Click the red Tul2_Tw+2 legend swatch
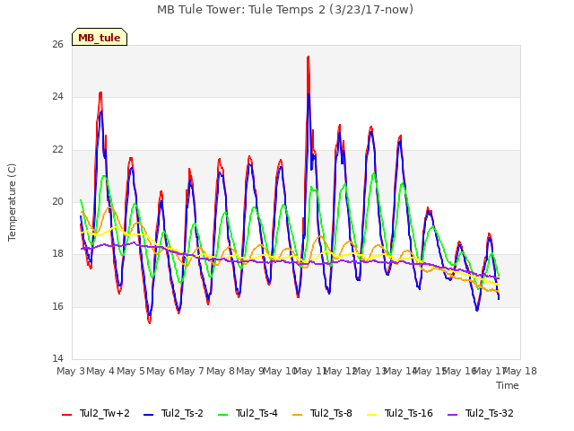 66,415
